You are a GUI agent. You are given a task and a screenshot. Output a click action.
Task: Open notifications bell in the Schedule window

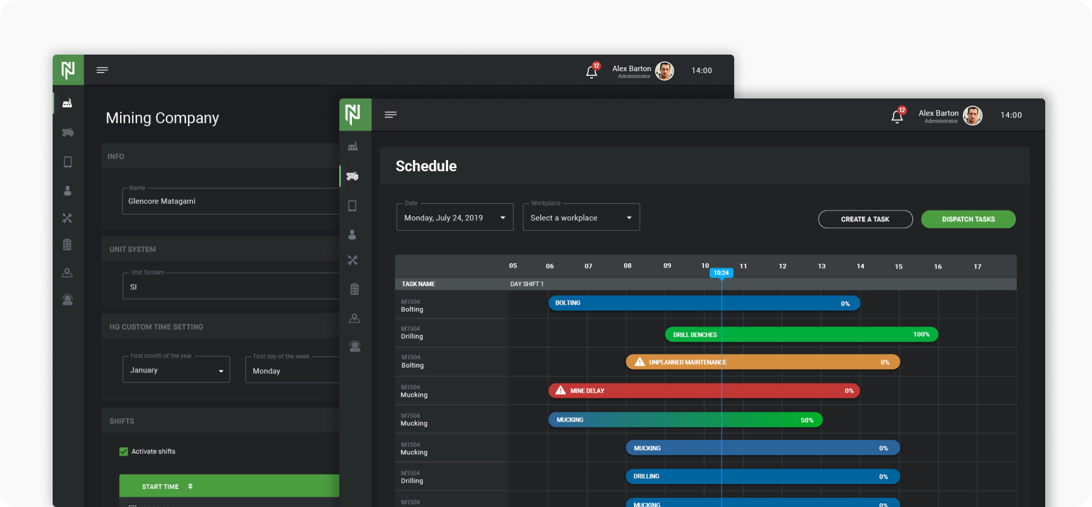click(897, 117)
